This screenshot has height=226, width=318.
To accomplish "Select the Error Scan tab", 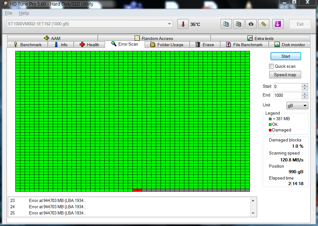I will 125,44.
